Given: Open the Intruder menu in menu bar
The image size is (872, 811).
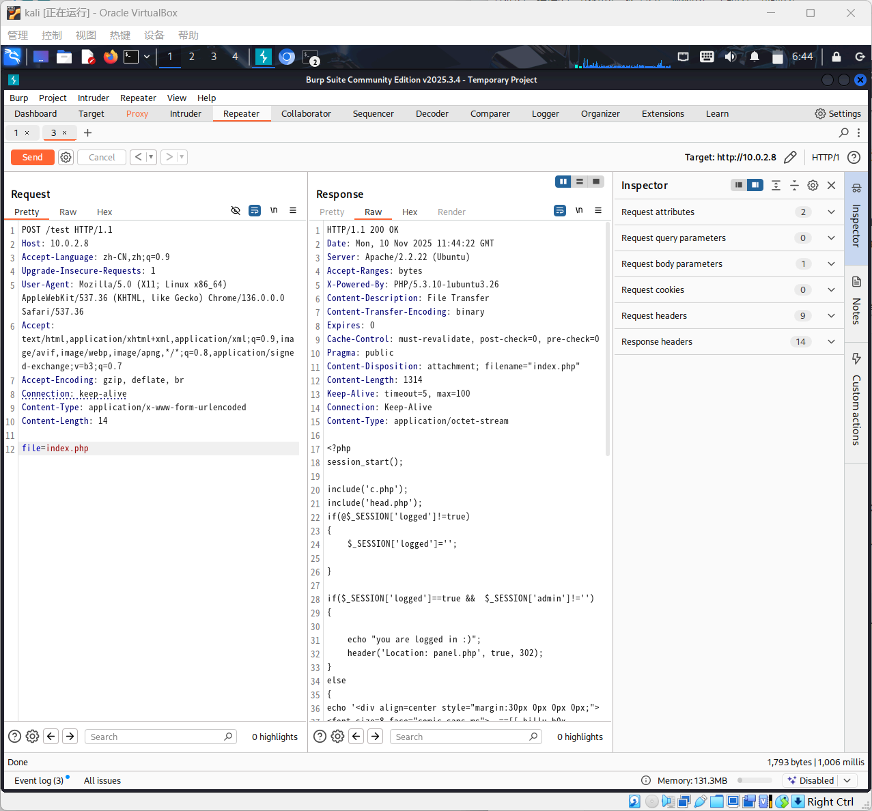Looking at the screenshot, I should click(x=94, y=98).
